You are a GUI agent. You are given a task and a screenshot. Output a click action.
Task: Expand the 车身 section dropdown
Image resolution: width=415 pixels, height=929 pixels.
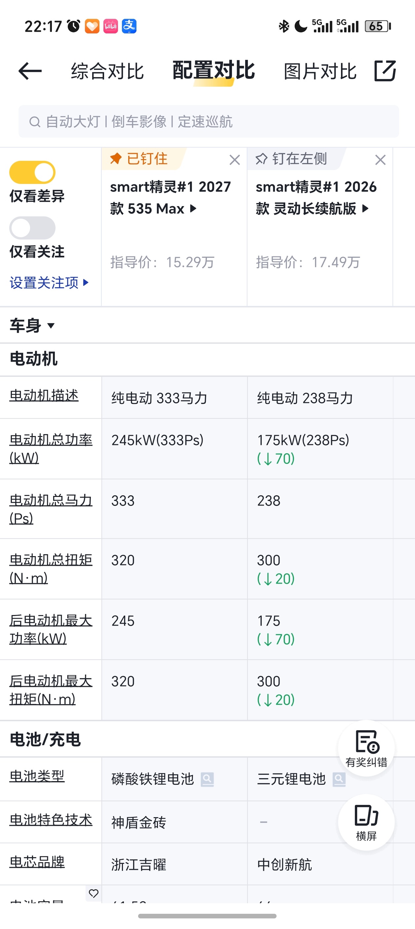32,326
